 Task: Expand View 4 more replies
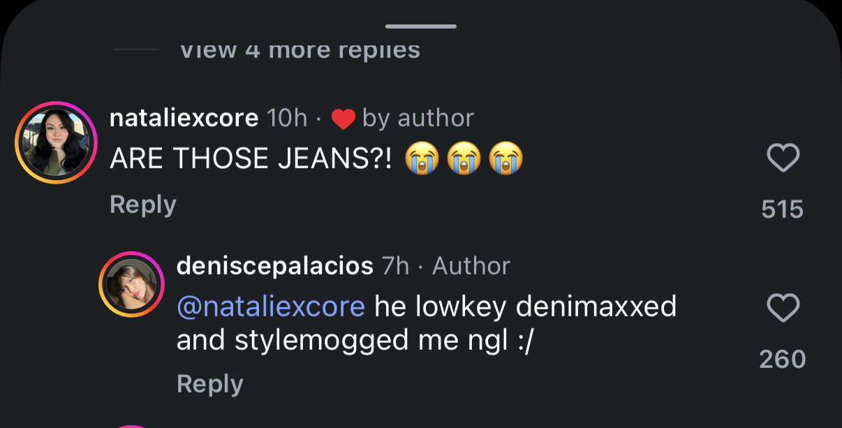(300, 50)
